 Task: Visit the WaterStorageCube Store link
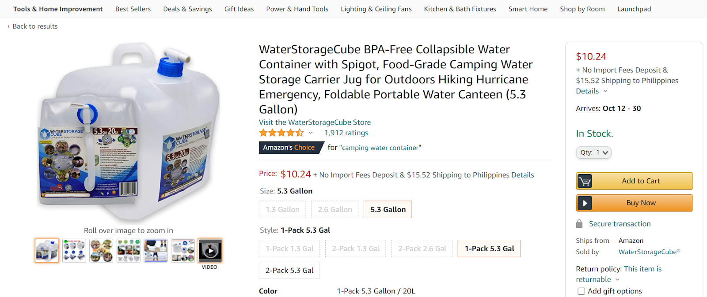tap(315, 122)
